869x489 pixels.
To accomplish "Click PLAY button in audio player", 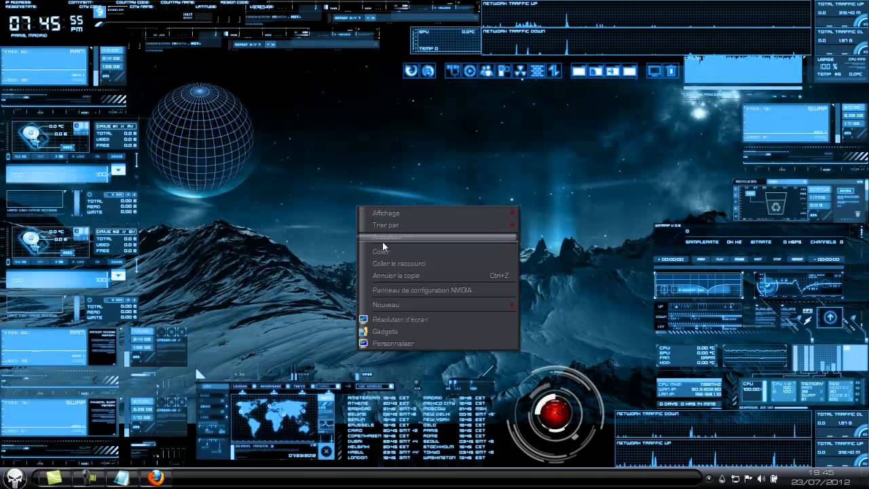I will point(720,259).
